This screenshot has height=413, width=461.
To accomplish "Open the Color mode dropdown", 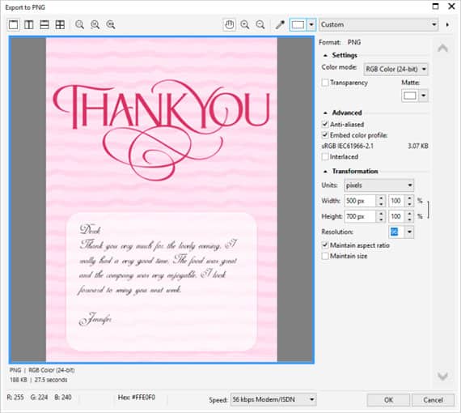I will point(396,69).
